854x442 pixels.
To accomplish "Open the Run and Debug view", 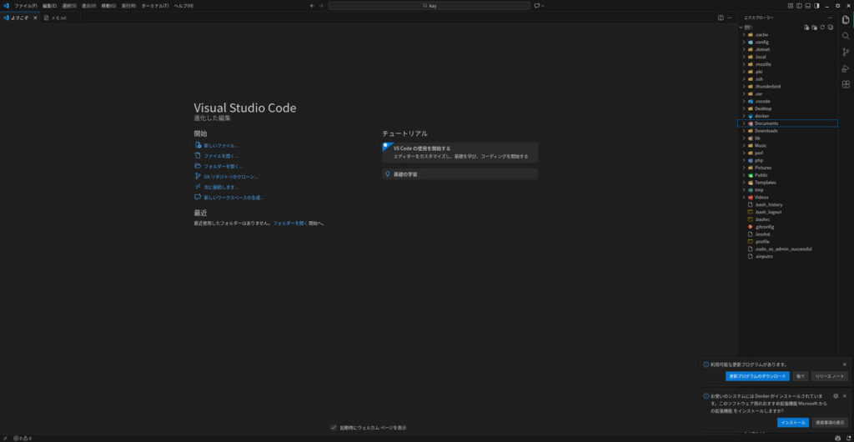I will (846, 68).
